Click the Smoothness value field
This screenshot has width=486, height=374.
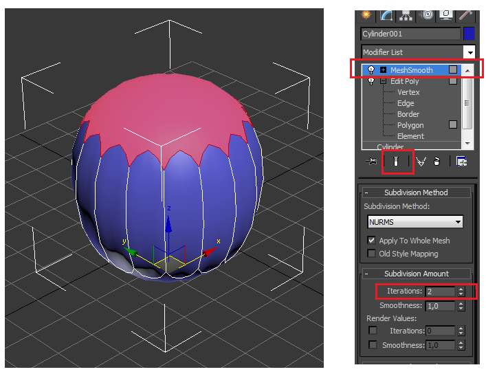click(440, 306)
